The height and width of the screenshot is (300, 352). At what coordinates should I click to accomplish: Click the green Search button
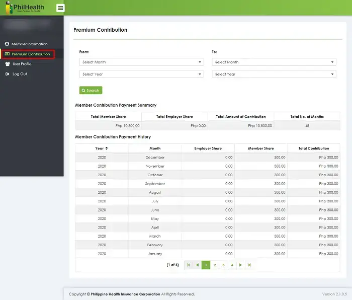pos(91,91)
